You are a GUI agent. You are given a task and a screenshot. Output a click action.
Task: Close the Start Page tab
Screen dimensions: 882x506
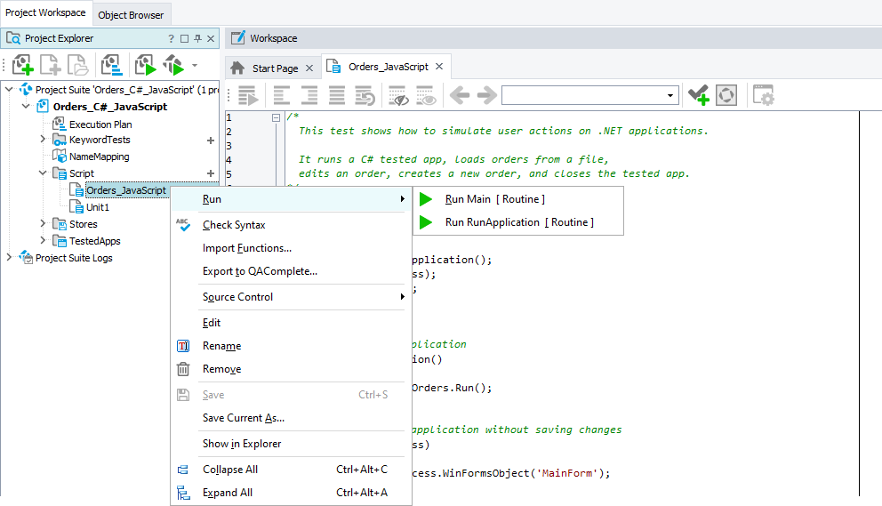[x=309, y=68]
